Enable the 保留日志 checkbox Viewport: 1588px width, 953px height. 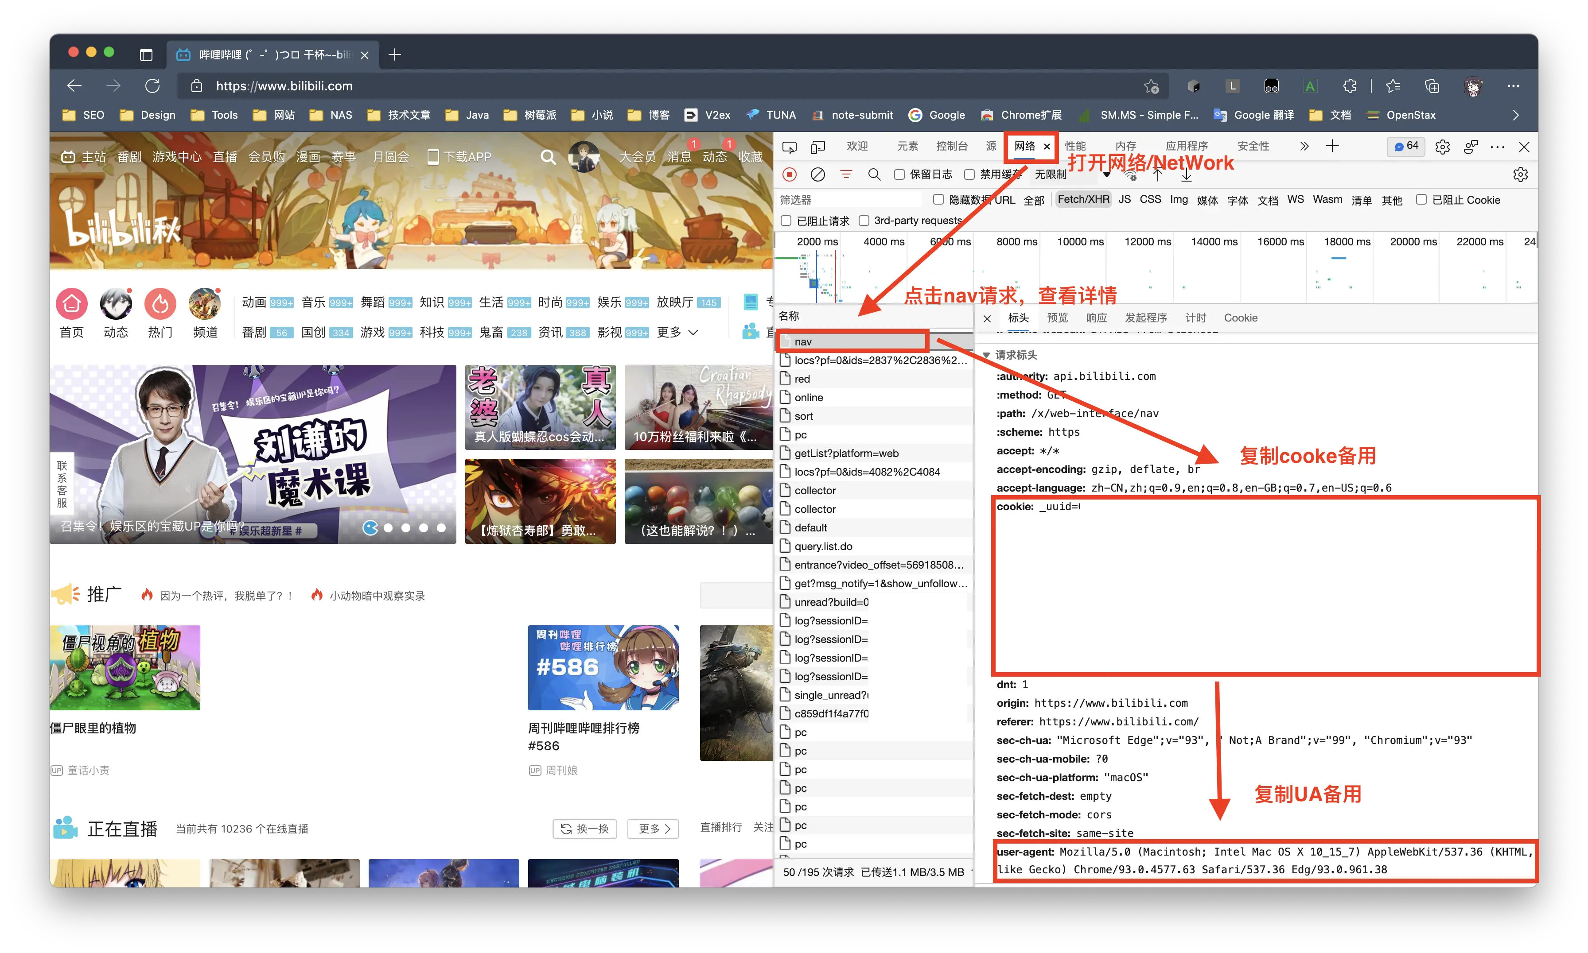pos(899,174)
